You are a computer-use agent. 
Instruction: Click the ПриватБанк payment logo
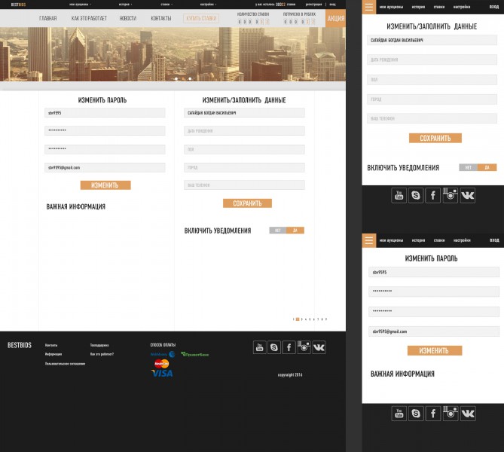(x=195, y=354)
